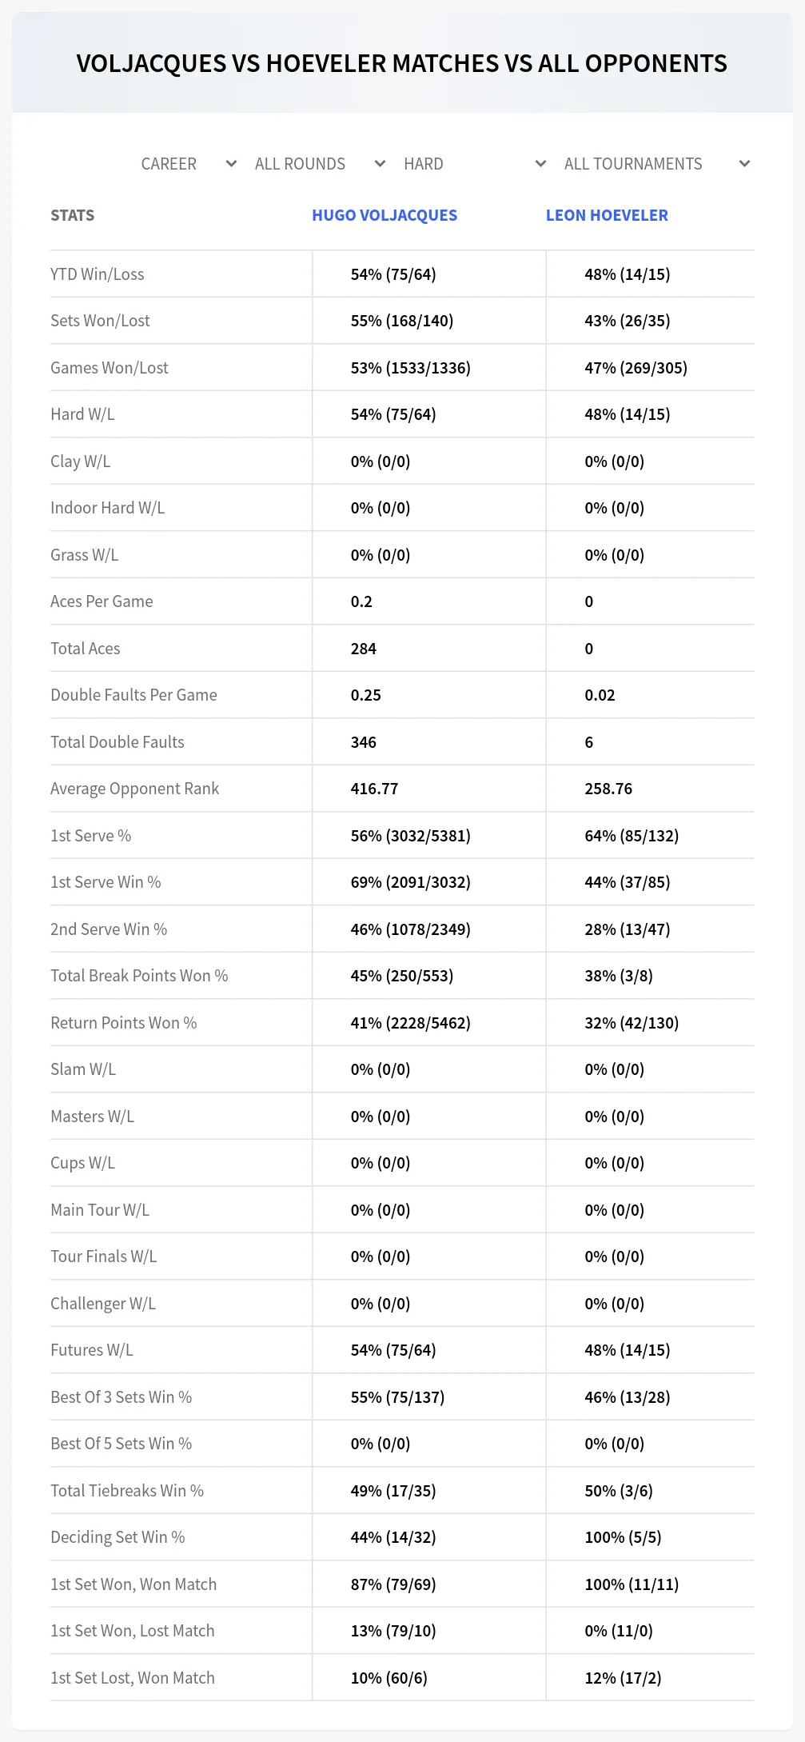Expand the ALL ROUNDS dropdown
The height and width of the screenshot is (1742, 805).
(321, 164)
